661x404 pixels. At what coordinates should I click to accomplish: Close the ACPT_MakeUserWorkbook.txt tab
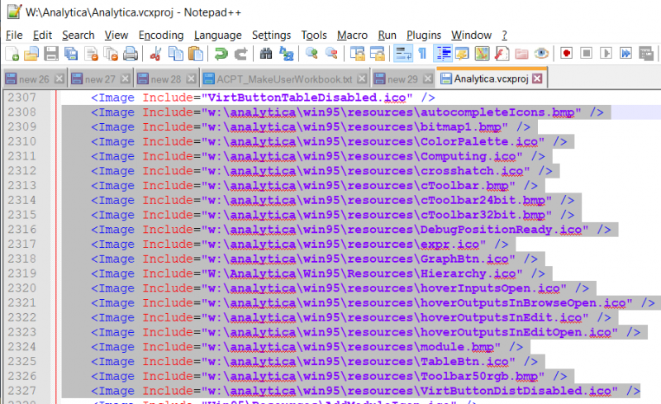(x=362, y=78)
